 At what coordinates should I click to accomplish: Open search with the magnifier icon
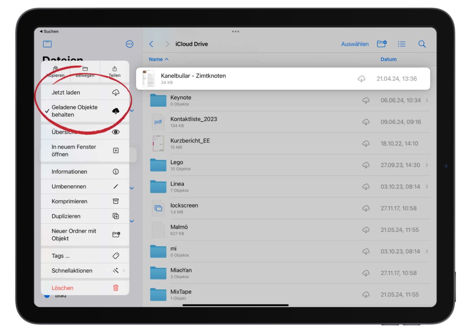422,44
